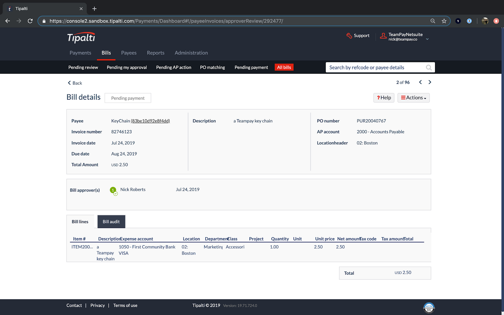Open the Bills main menu
The width and height of the screenshot is (504, 315).
pyautogui.click(x=106, y=53)
